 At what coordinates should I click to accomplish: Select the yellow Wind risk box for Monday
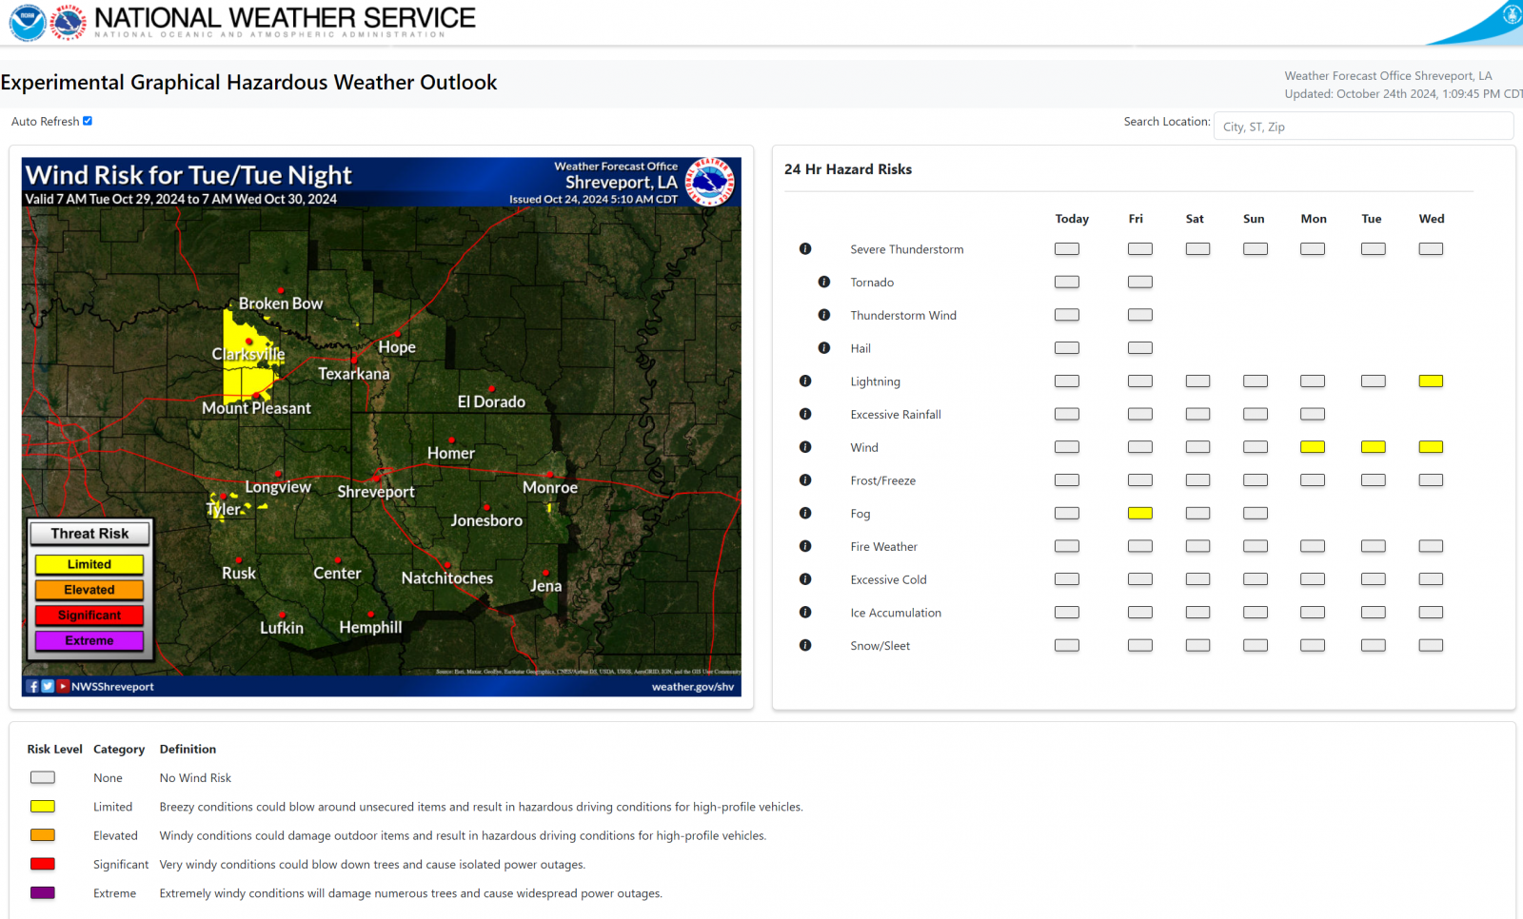click(x=1313, y=447)
